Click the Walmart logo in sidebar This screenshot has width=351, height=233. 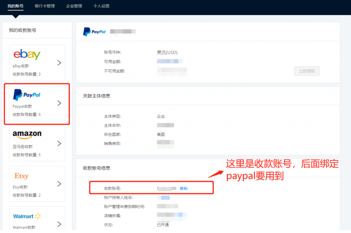[27, 216]
